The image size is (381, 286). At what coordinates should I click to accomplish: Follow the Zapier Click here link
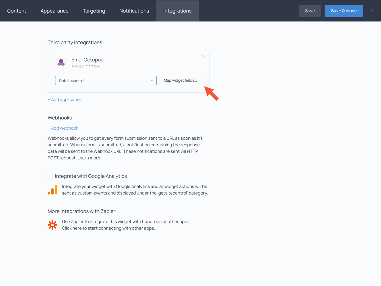coord(72,228)
